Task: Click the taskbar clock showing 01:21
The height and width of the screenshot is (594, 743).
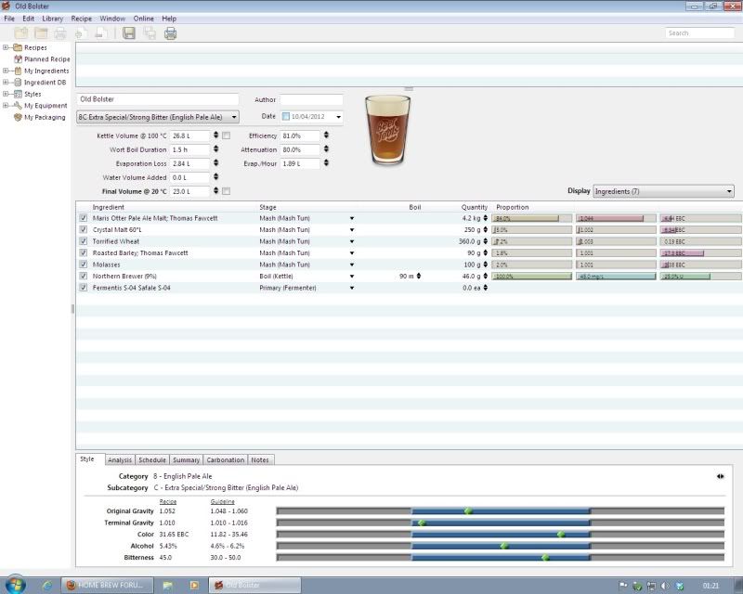Action: 710,586
